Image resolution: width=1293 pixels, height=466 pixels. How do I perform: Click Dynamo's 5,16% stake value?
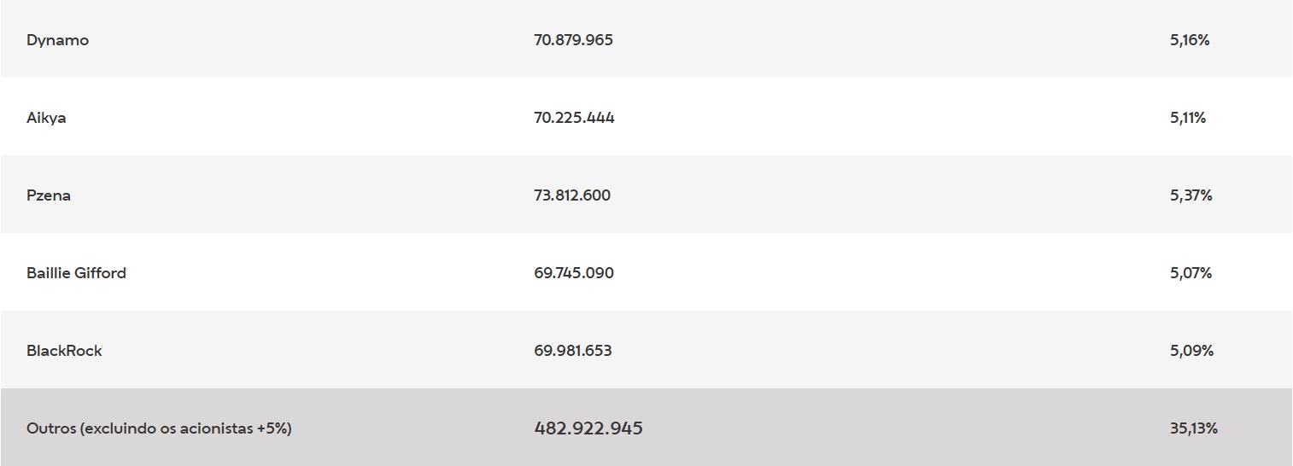(x=1189, y=40)
